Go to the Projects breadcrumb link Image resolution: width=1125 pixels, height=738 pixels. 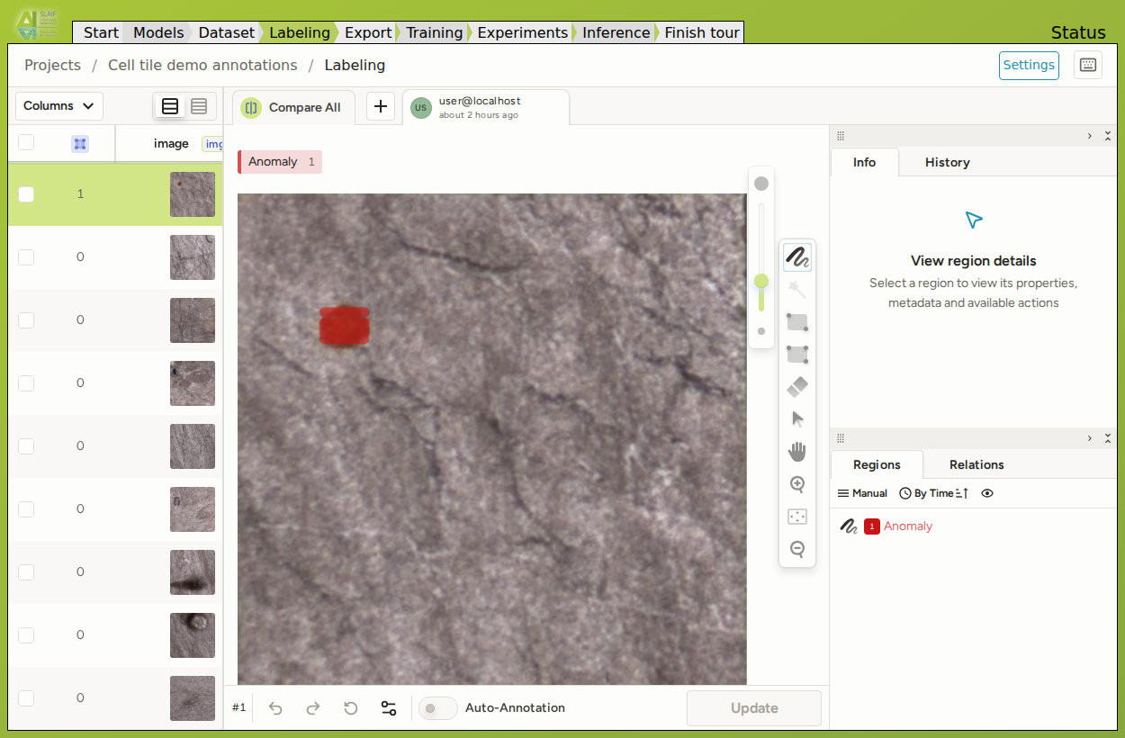pos(52,66)
